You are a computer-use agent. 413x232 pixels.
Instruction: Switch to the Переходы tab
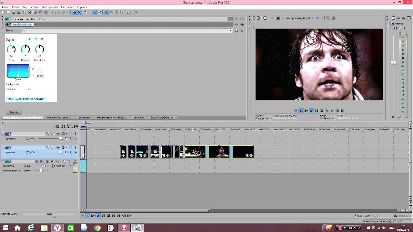pos(138,118)
